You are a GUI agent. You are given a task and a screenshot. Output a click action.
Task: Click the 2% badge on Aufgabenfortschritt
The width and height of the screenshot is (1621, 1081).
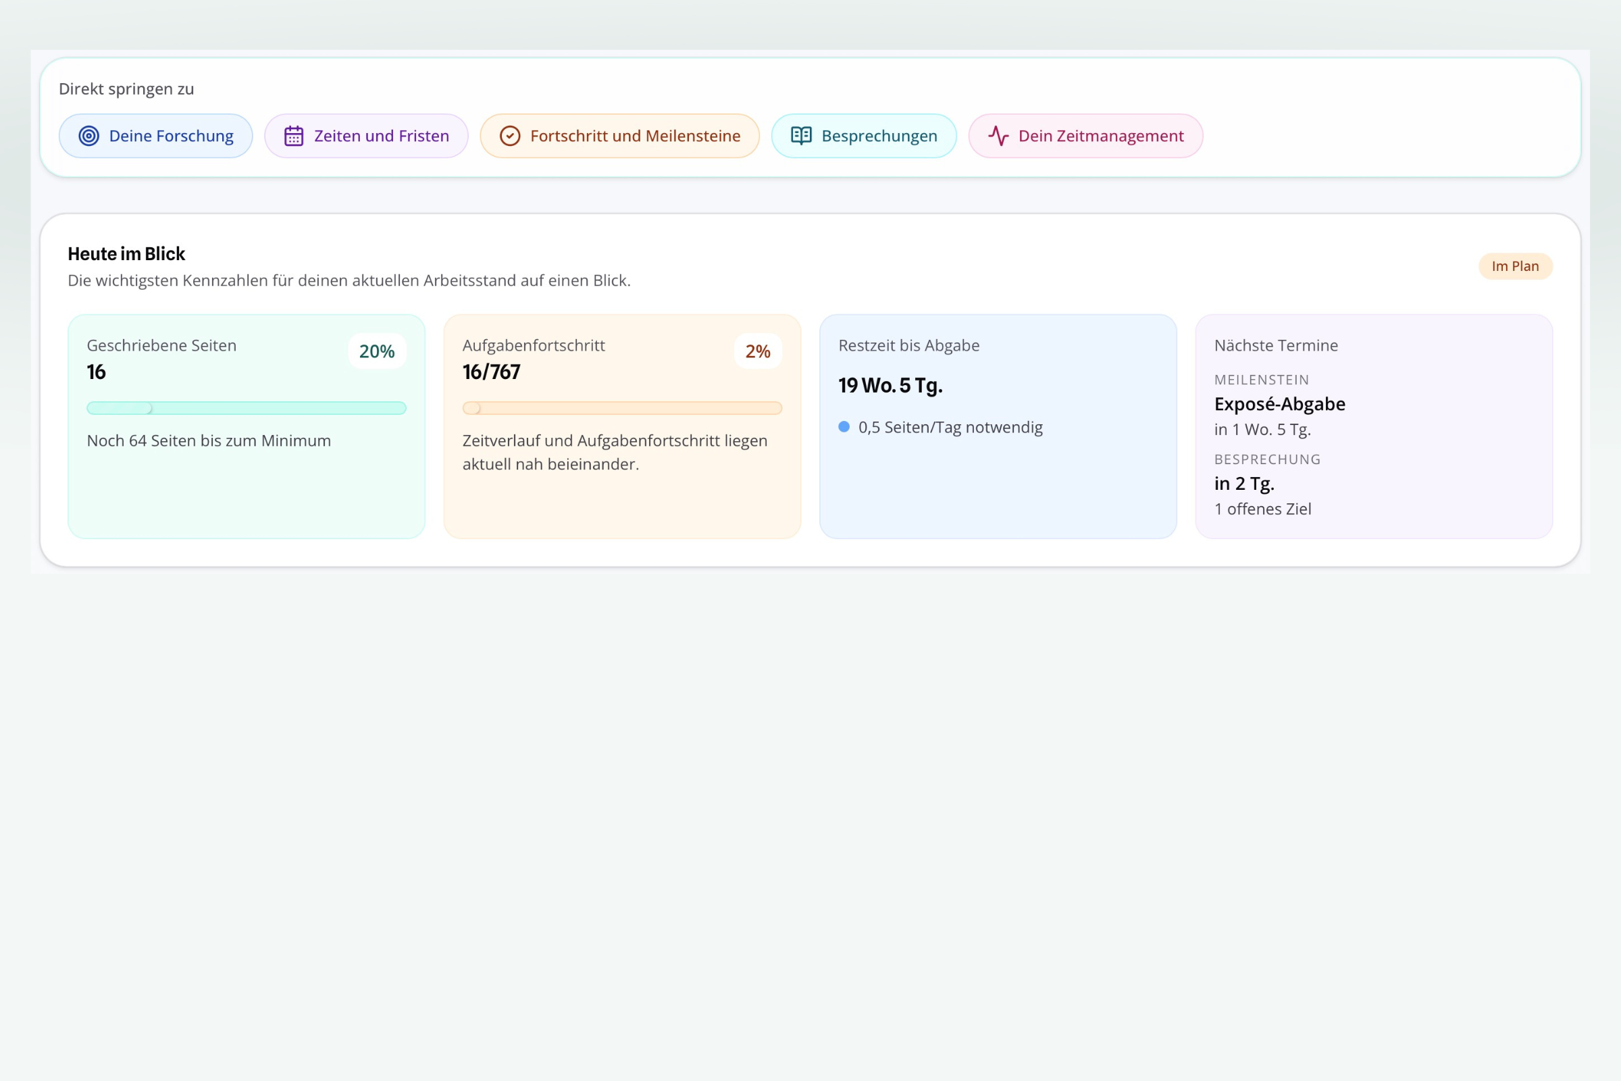[757, 351]
